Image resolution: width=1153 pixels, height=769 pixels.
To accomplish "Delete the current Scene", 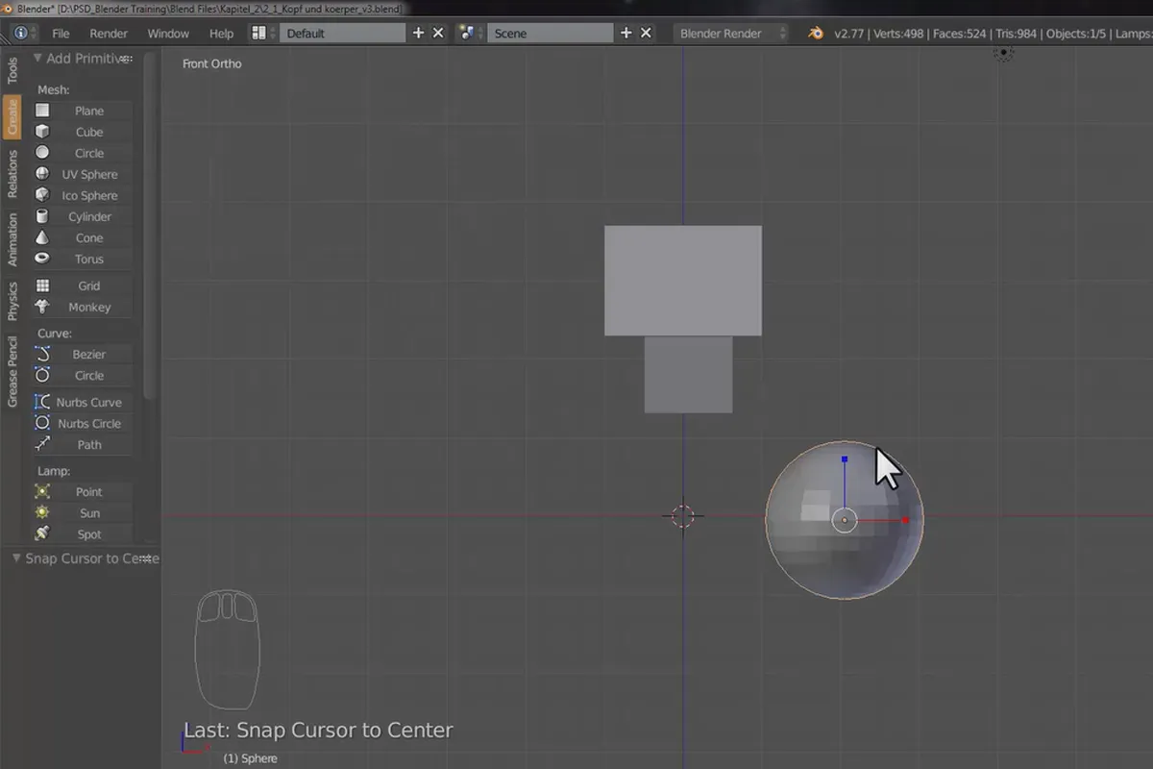I will (x=646, y=33).
